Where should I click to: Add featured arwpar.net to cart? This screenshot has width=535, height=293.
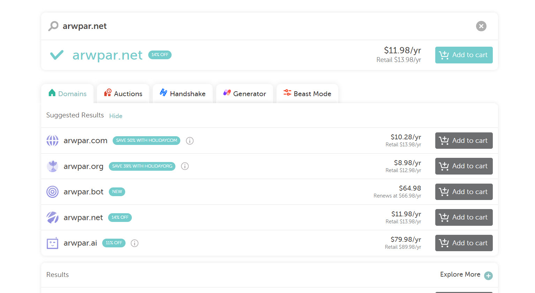pos(464,55)
